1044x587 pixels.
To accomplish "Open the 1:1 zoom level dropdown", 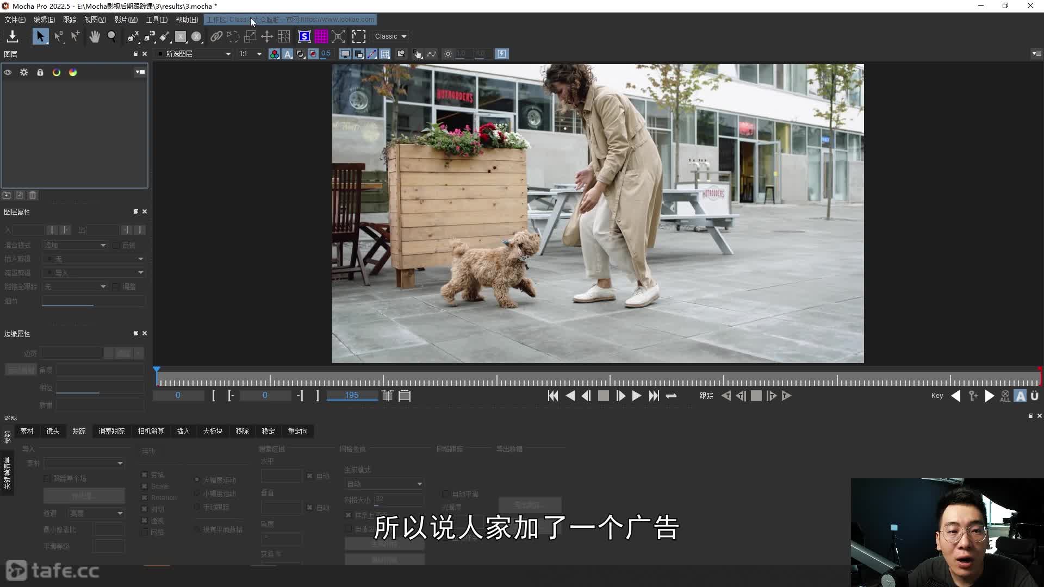I will pyautogui.click(x=251, y=54).
